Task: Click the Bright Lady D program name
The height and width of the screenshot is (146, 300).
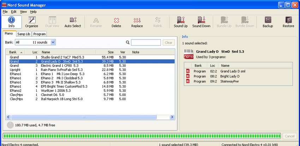Action: coord(230,76)
